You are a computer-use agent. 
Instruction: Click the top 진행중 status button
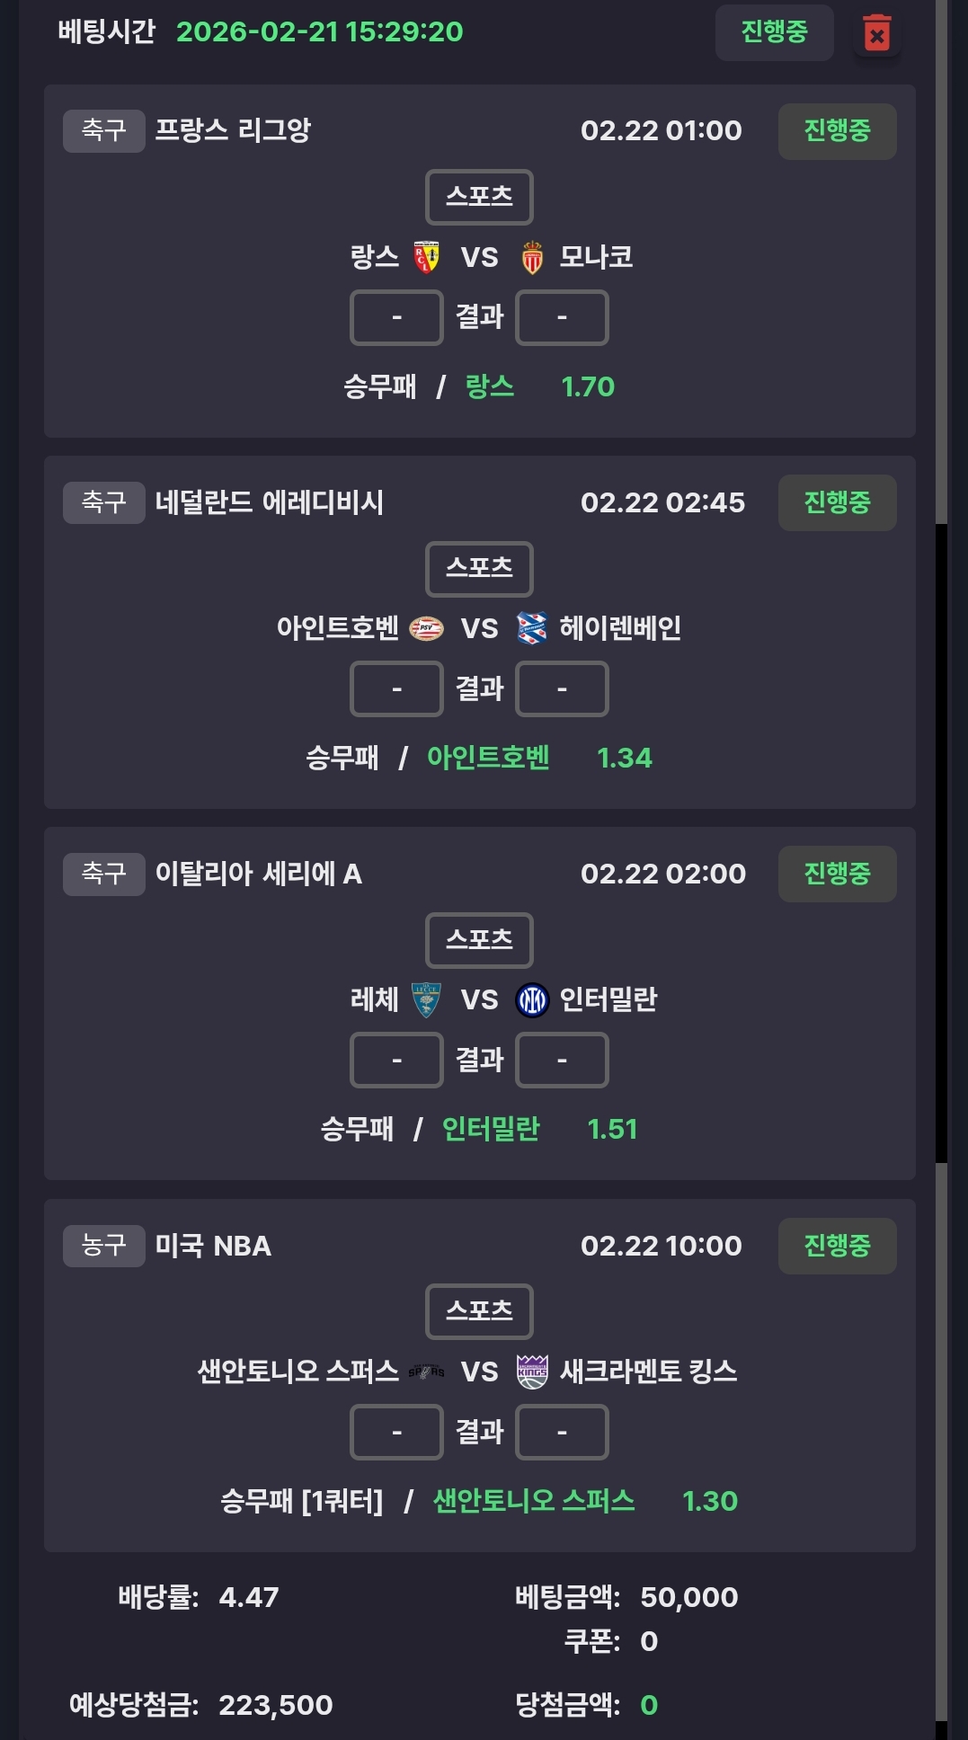774,32
